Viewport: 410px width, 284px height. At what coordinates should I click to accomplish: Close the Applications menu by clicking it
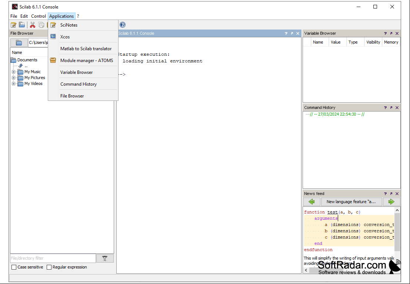61,16
